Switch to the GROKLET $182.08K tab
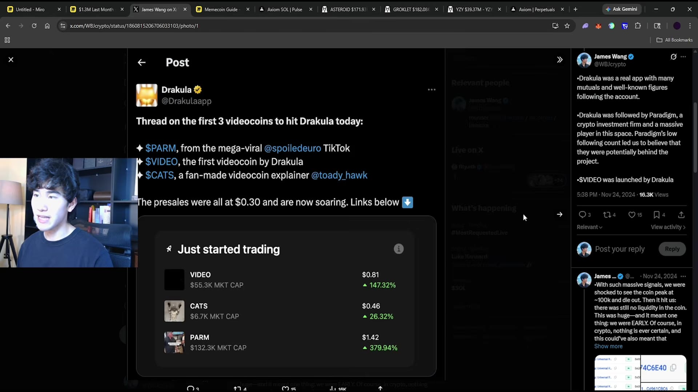The image size is (698, 392). (x=411, y=9)
